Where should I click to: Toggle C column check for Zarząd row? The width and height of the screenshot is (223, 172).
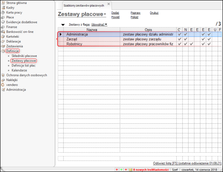click(x=180, y=39)
